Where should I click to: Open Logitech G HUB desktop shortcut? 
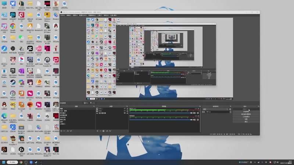click(21, 151)
